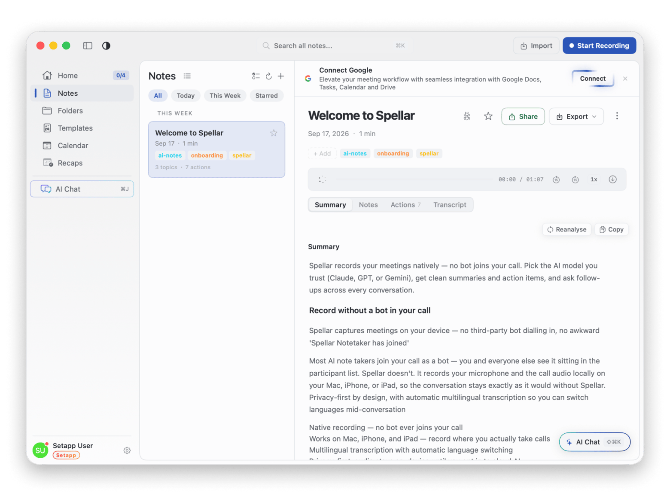Dismiss the Connect Google banner

click(625, 79)
